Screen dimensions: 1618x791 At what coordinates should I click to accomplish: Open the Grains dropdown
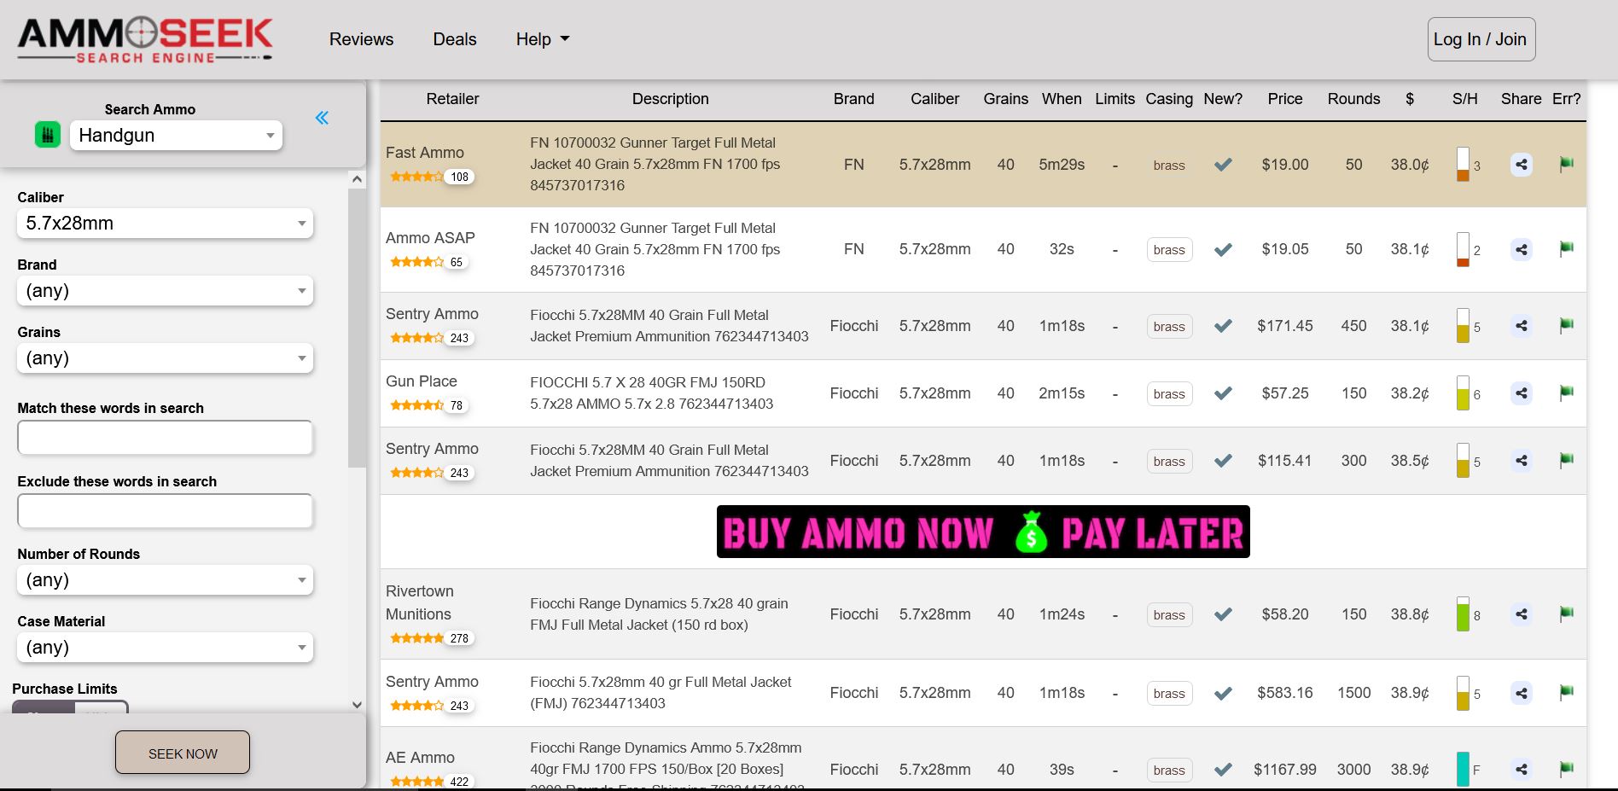pyautogui.click(x=165, y=358)
